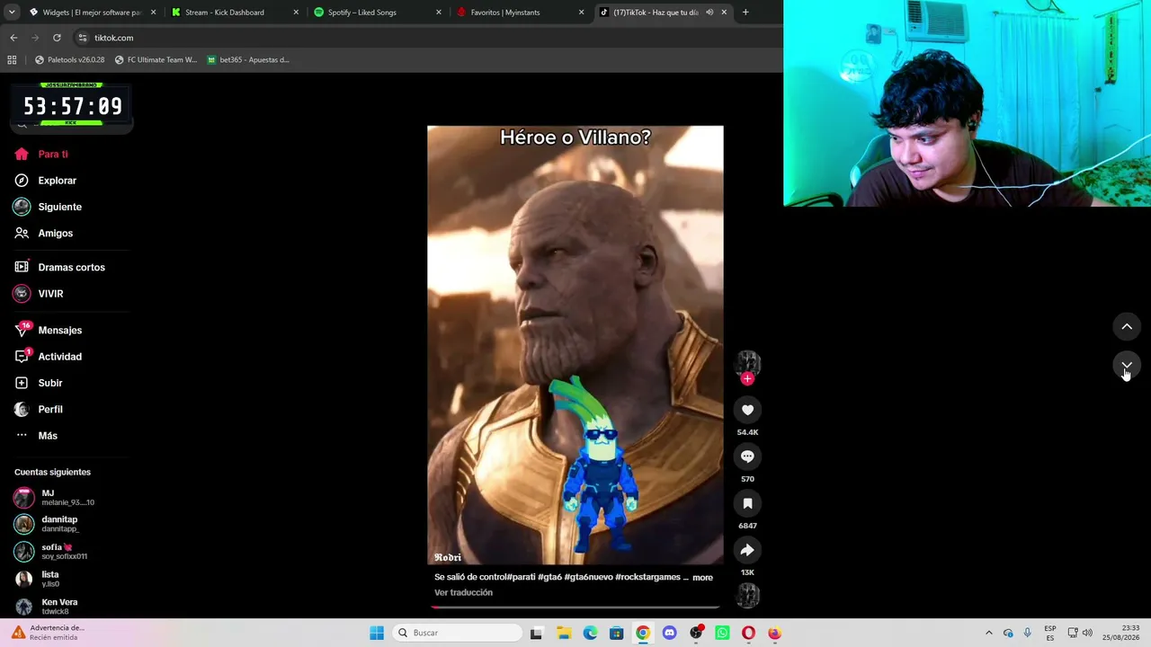Open Paletools v26.0.28 bookmark
The width and height of the screenshot is (1151, 647).
[69, 60]
